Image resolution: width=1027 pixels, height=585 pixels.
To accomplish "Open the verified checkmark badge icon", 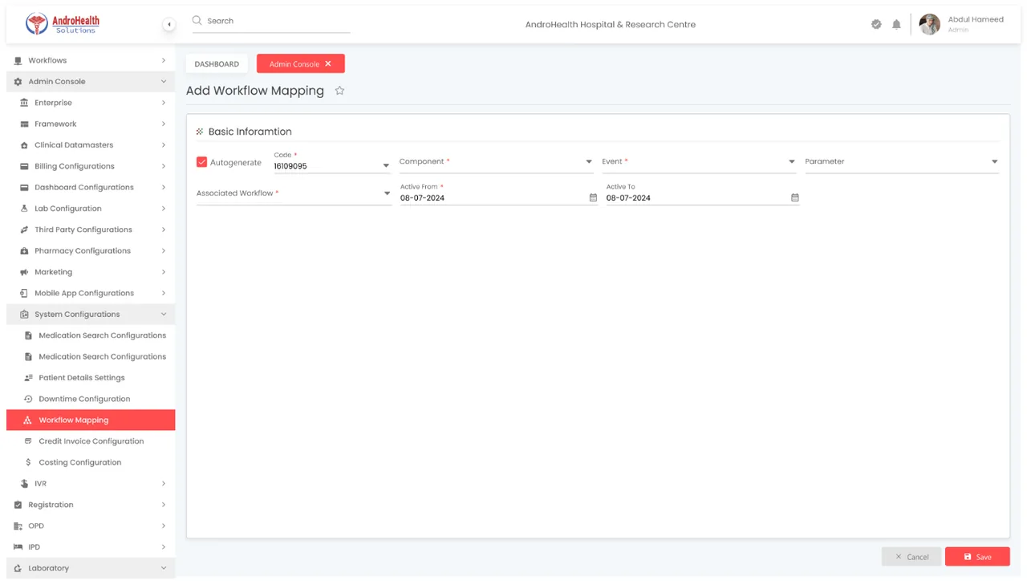I will [x=876, y=24].
